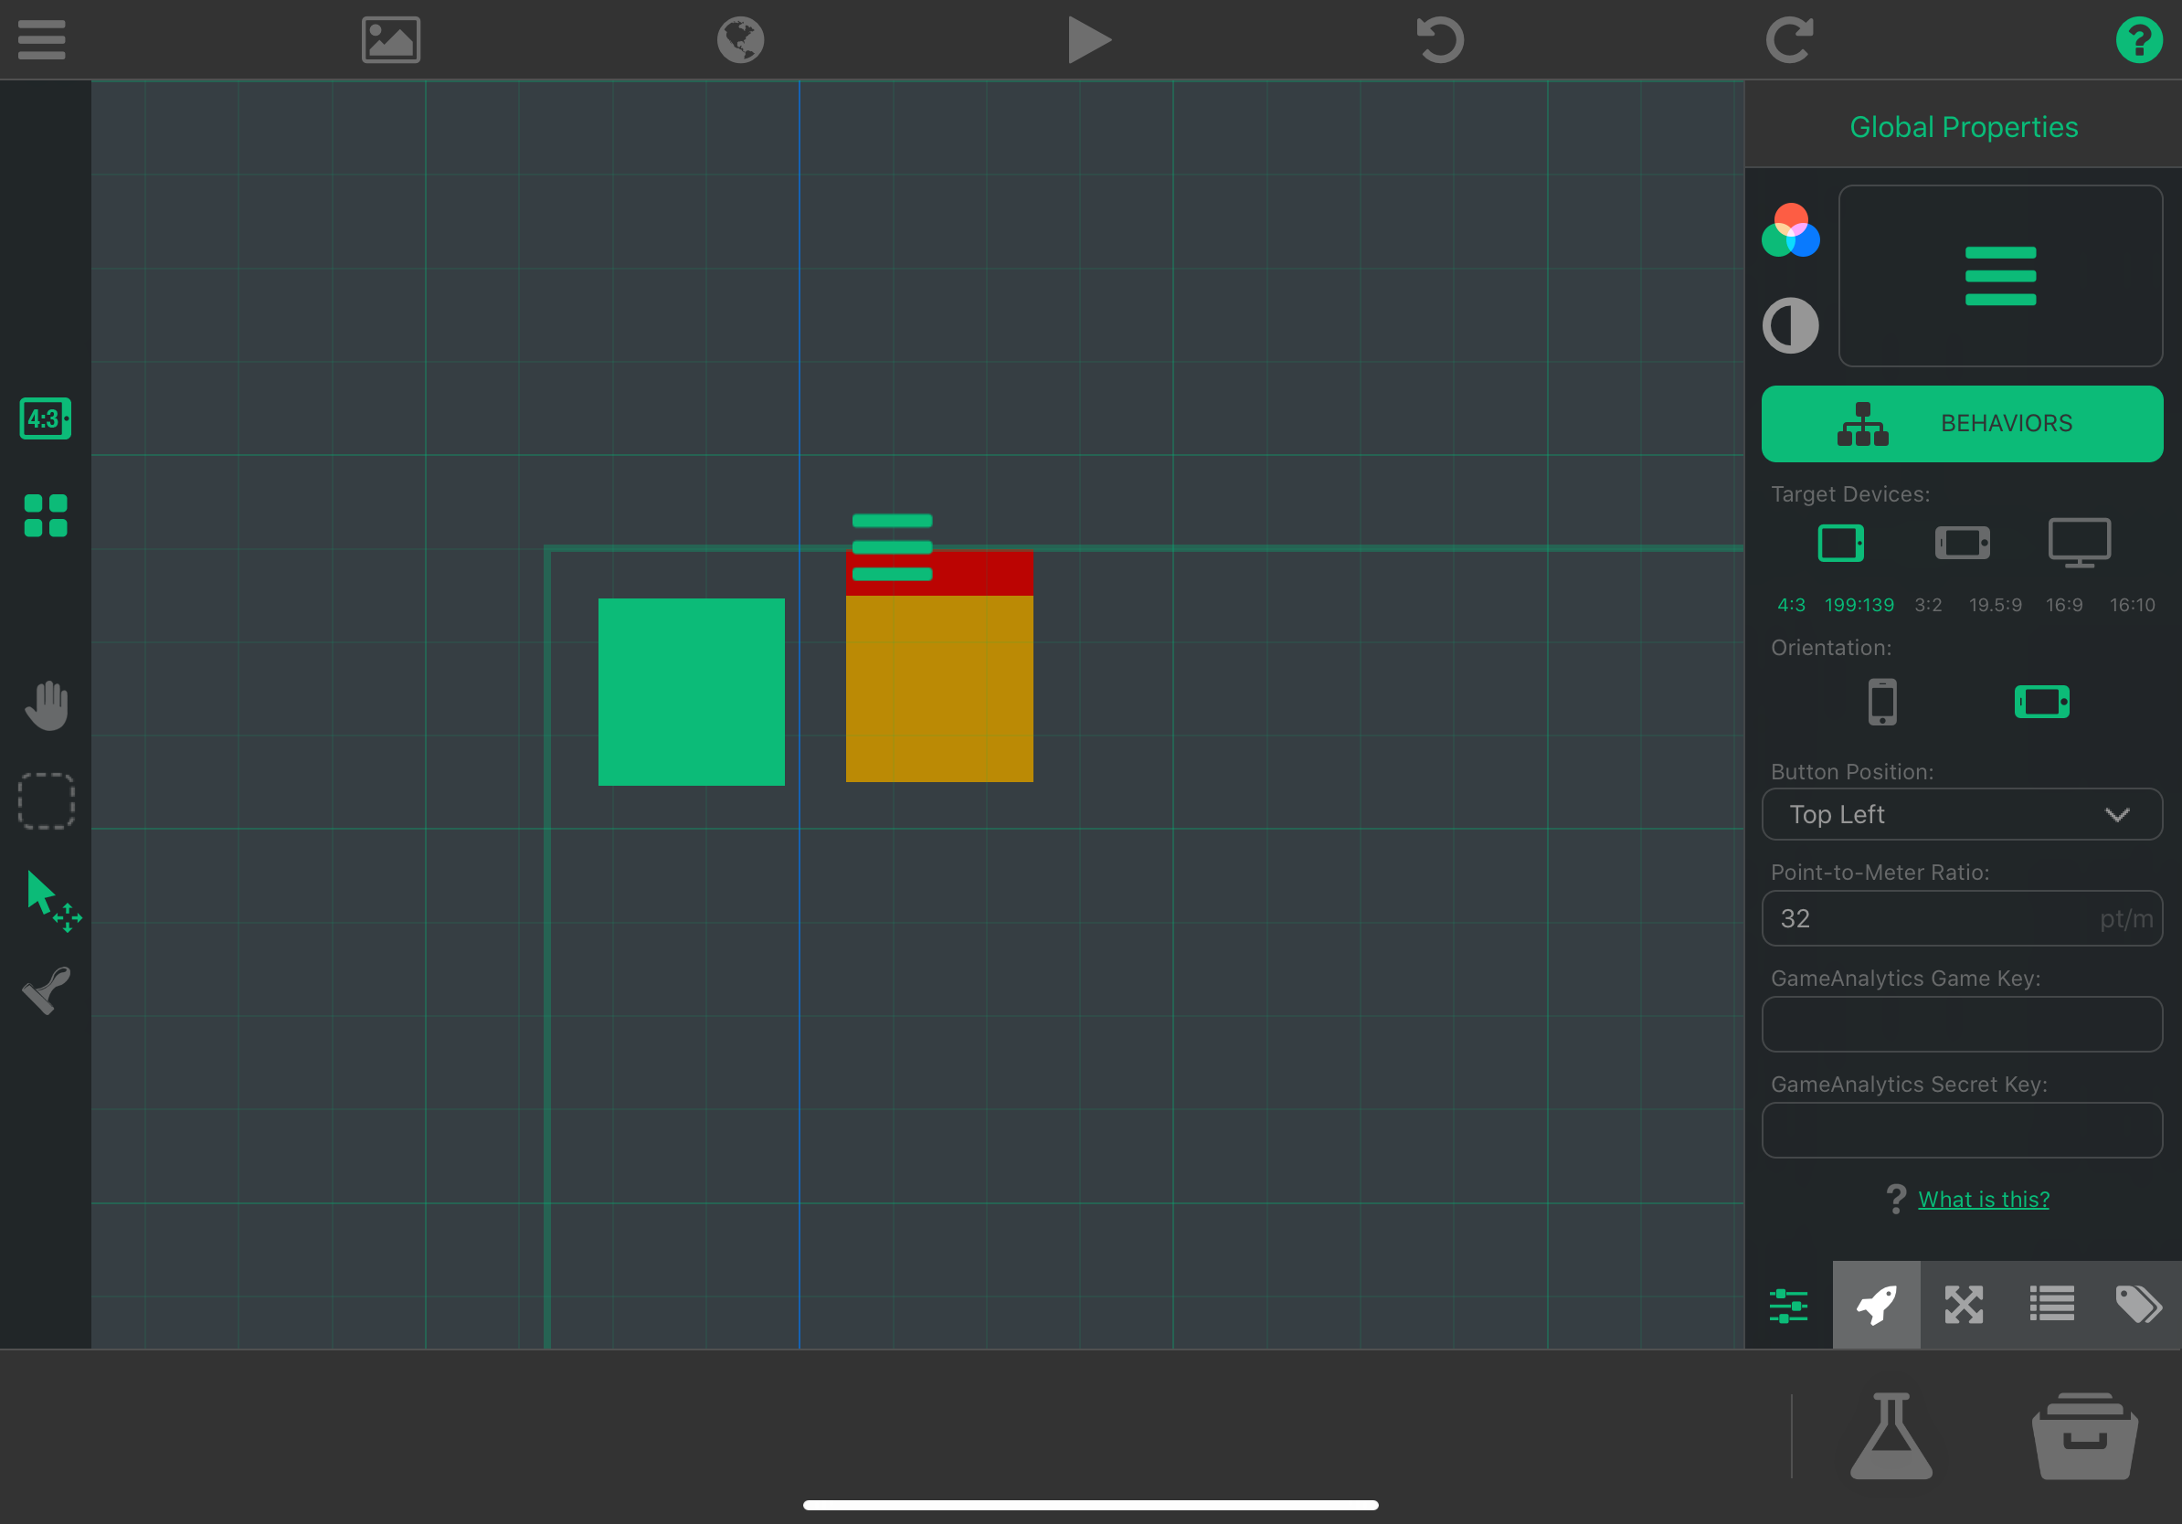Select the marquee selection tool
Screen dimensions: 2182x1524
47,801
